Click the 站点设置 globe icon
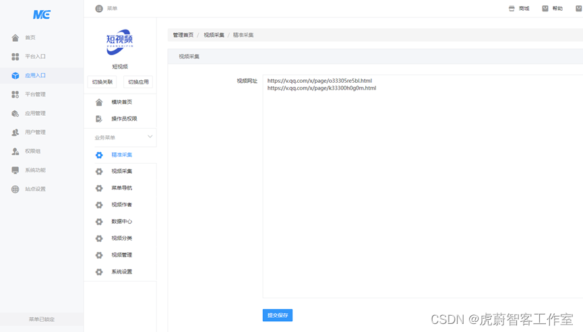The image size is (583, 332). tap(16, 189)
